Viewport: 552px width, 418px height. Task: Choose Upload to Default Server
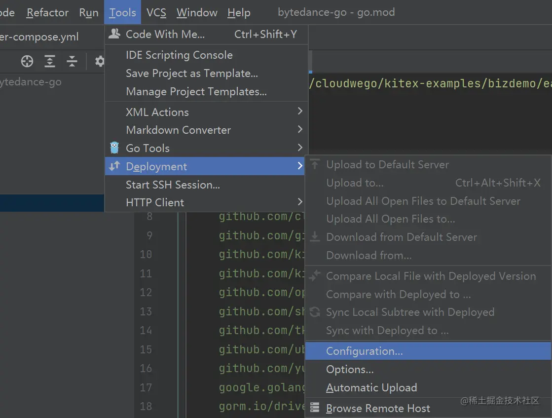coord(428,164)
